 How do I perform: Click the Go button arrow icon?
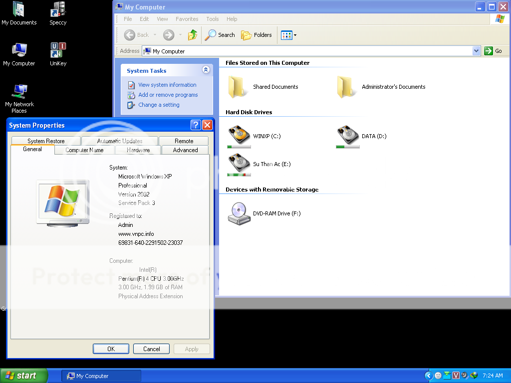(488, 51)
